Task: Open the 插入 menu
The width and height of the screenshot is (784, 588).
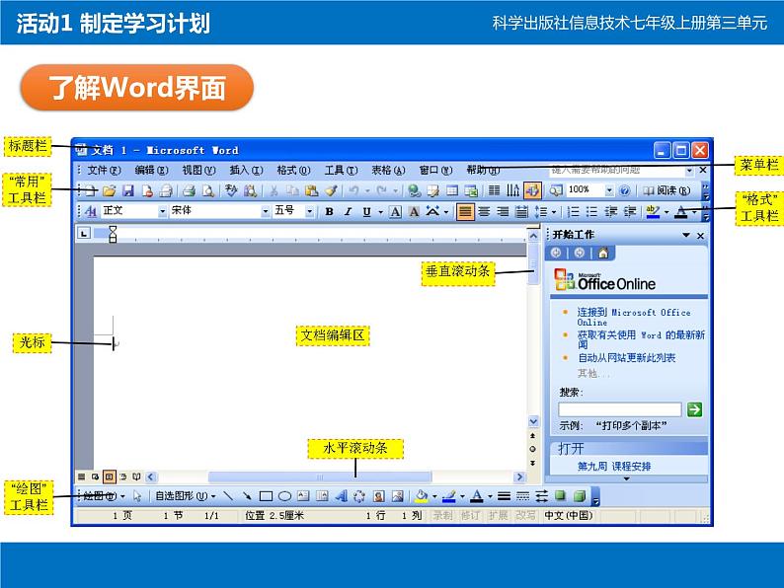Action: point(246,170)
